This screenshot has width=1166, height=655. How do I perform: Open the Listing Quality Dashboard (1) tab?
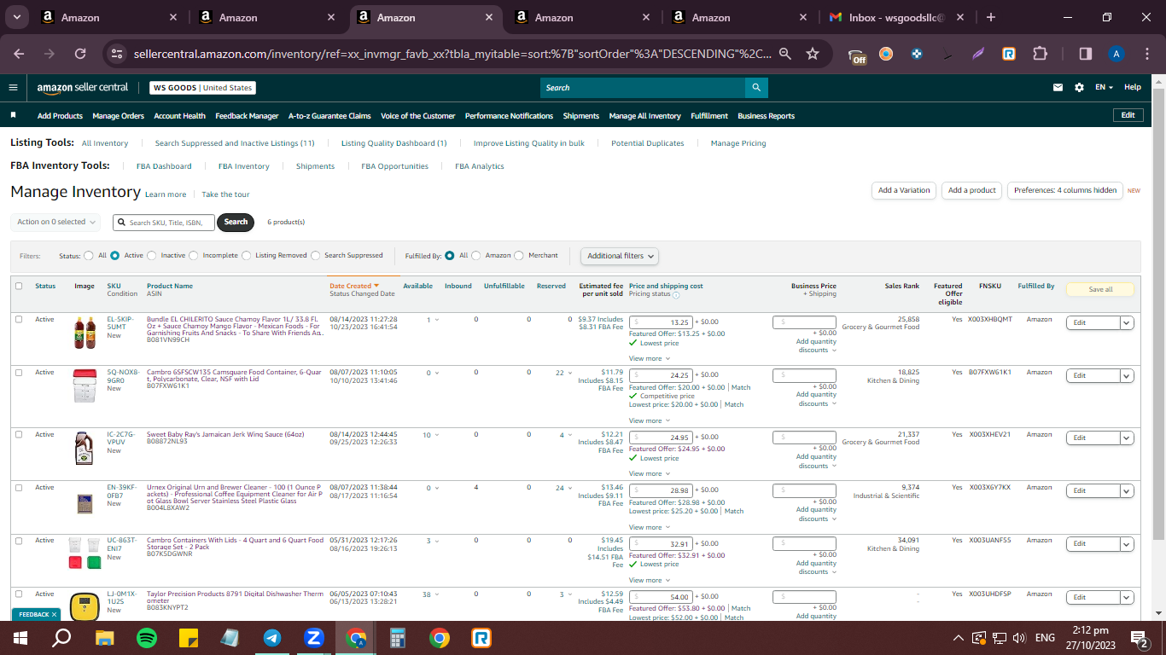pyautogui.click(x=394, y=143)
